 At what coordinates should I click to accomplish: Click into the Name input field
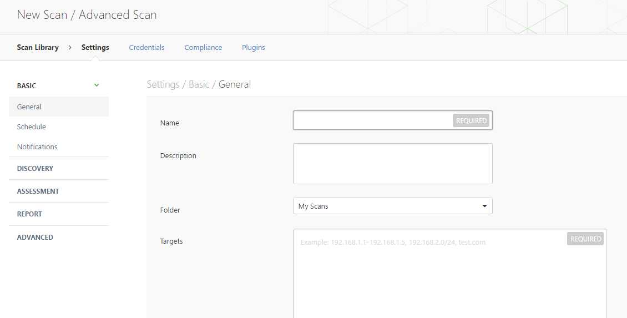(372, 120)
